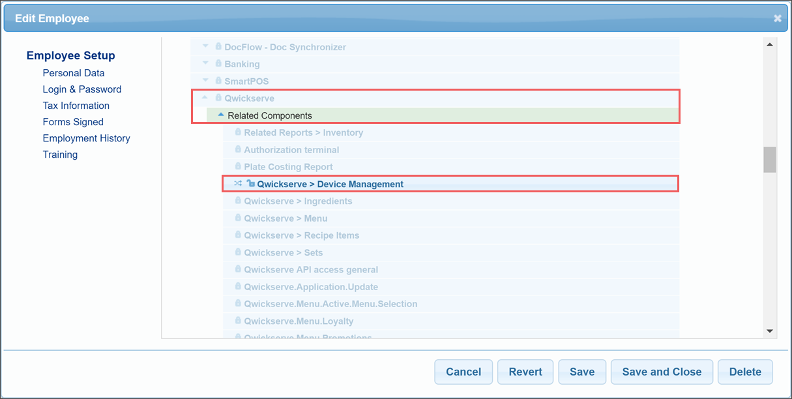Click the scrollbar up arrow
The image size is (792, 399).
(x=770, y=44)
